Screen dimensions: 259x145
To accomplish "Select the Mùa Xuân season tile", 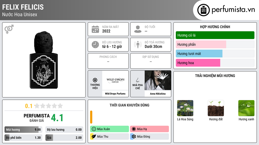I will click(110, 129).
